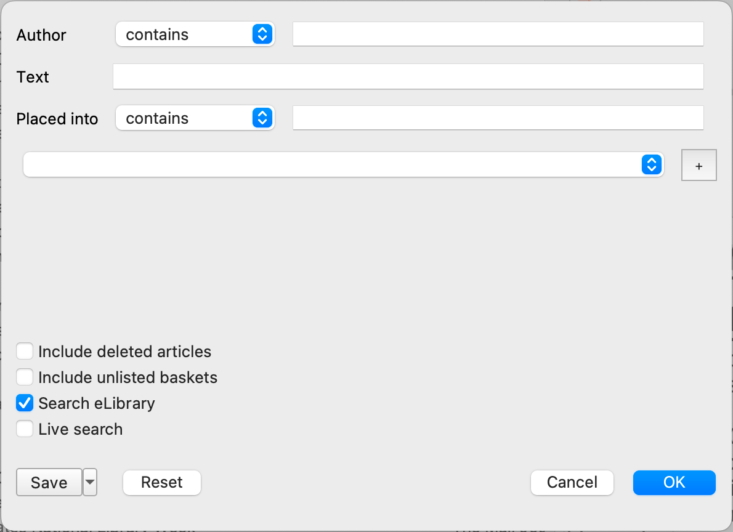Click the blank area above the checkboxes
This screenshot has width=733, height=532.
point(366,259)
